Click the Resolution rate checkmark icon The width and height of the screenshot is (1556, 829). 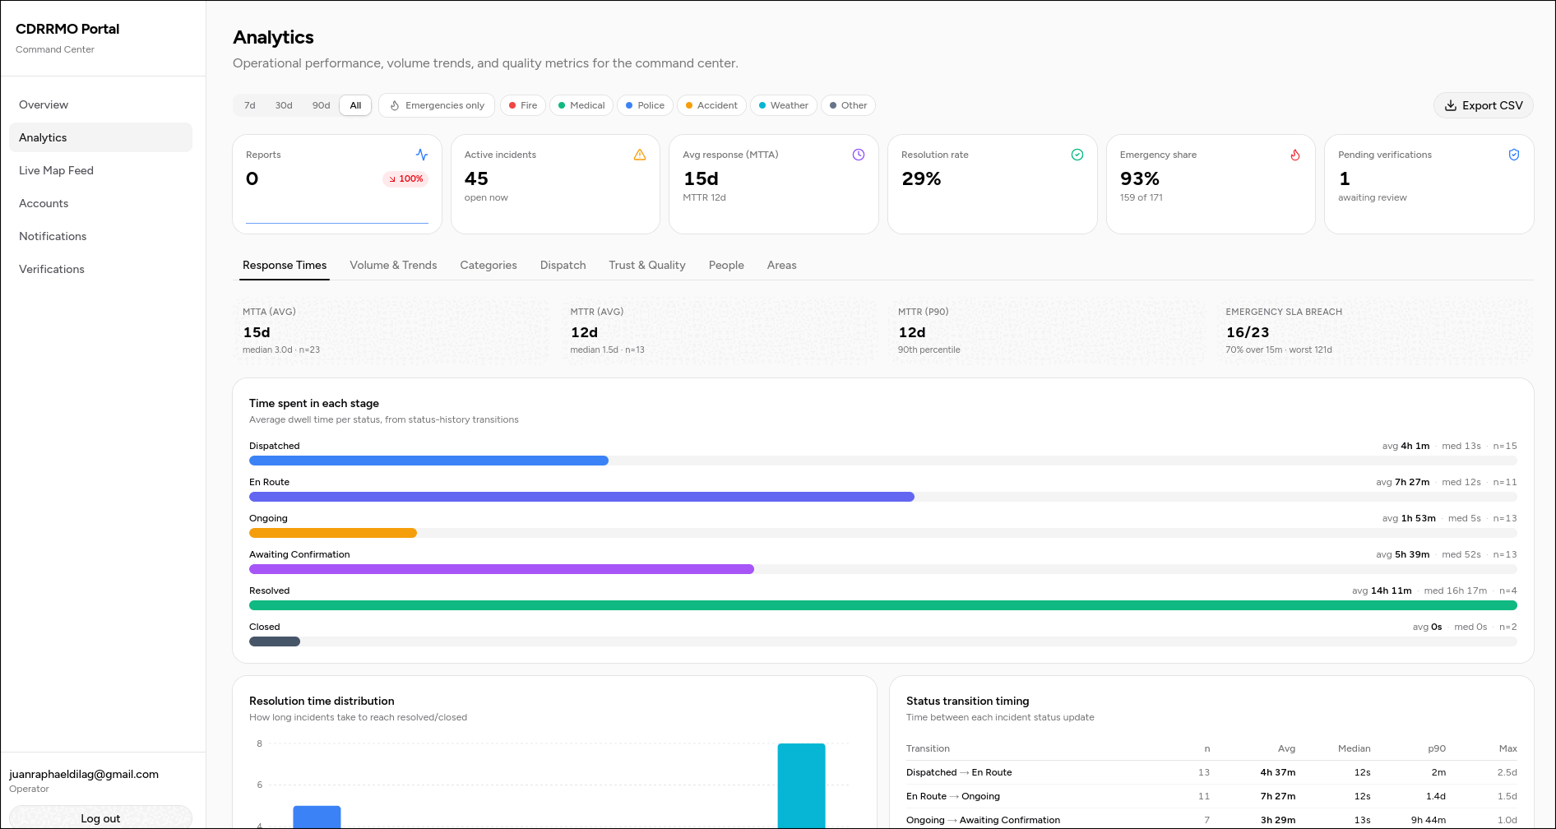point(1077,155)
